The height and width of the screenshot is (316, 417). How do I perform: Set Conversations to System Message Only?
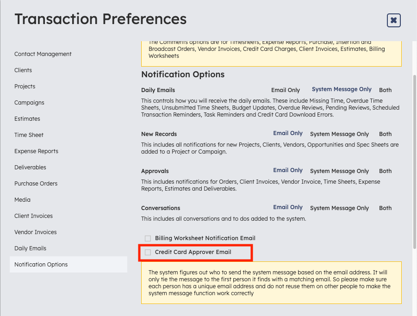pyautogui.click(x=339, y=208)
